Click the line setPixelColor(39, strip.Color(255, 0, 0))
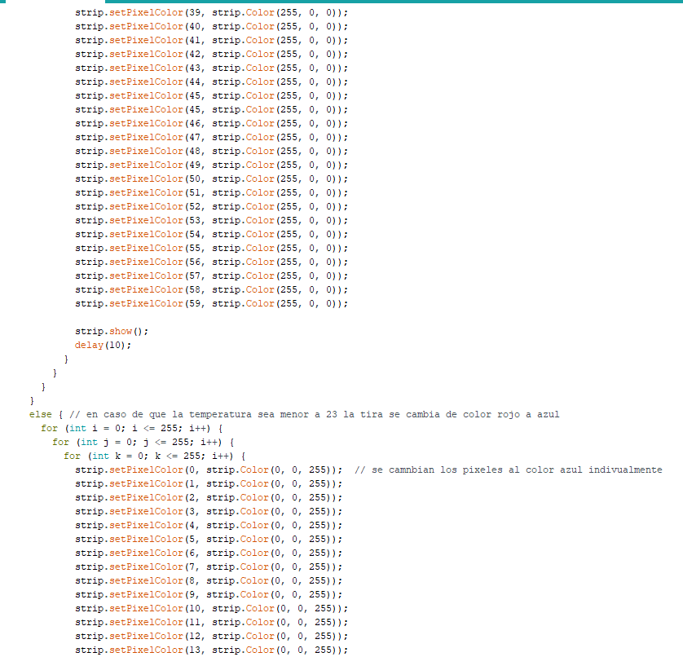Viewport: 683px width, 657px height. (x=211, y=13)
